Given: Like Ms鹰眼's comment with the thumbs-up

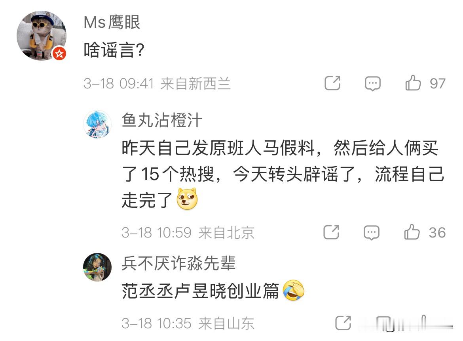Looking at the screenshot, I should 413,83.
